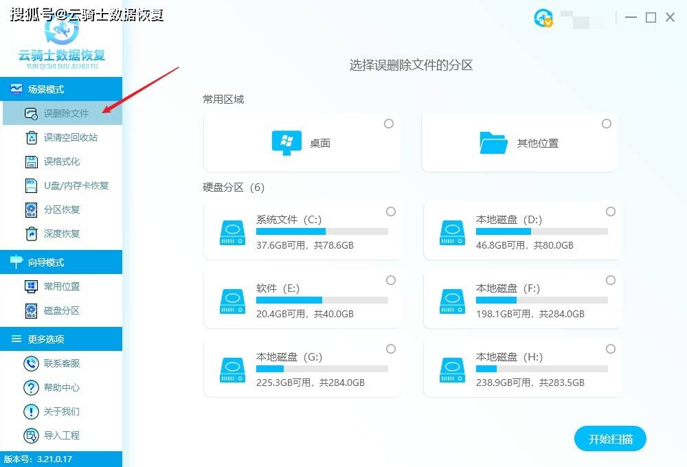Screen dimensions: 687x467
Task: Select the 本地磁盘 (H:) radio button
Action: [x=611, y=349]
